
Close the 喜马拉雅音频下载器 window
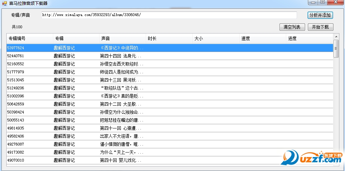[336, 2]
